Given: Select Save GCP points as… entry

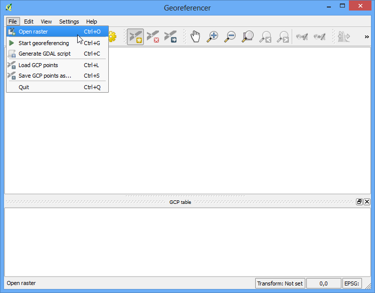Looking at the screenshot, I should pos(57,76).
